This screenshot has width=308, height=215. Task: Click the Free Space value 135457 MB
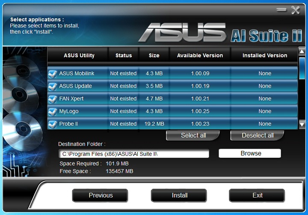119,171
